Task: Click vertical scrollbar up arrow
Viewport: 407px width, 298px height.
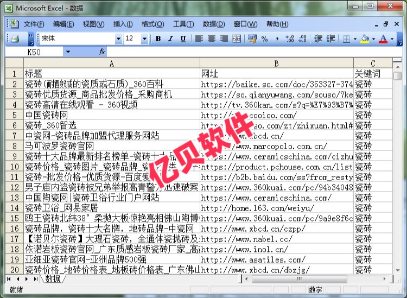Action: tap(397, 67)
